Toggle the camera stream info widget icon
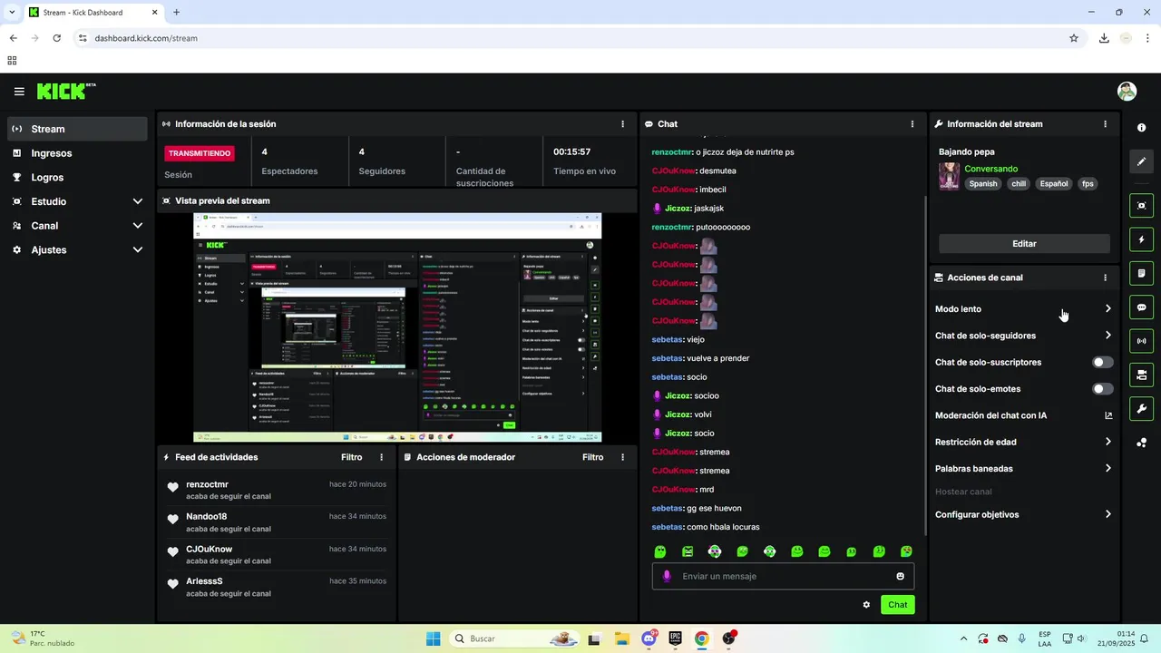 click(x=1141, y=375)
